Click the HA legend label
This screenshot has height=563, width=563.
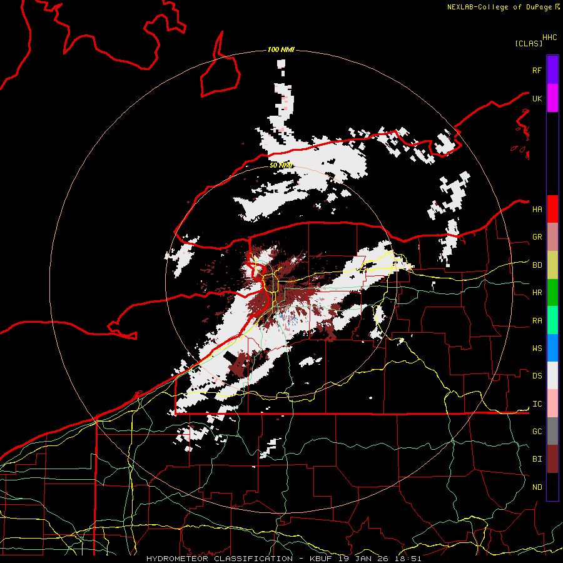point(537,210)
